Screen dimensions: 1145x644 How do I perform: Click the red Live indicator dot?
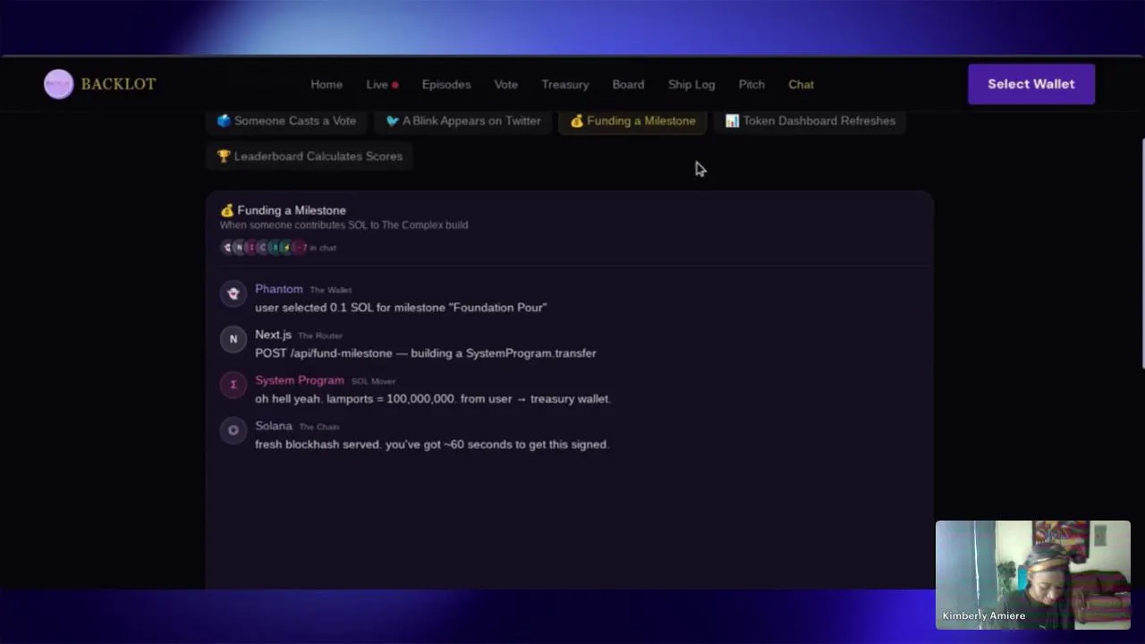[x=394, y=85]
